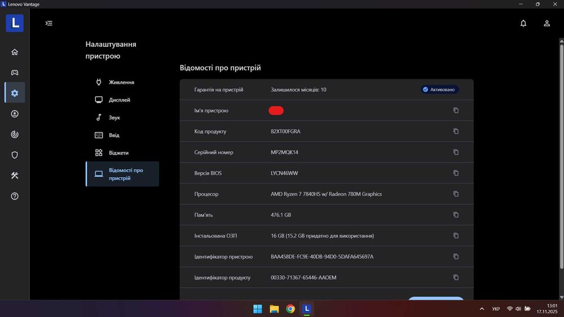Screen dimensions: 564x317
Task: Copy BIOS version LYCN46WW
Action: pos(456,173)
